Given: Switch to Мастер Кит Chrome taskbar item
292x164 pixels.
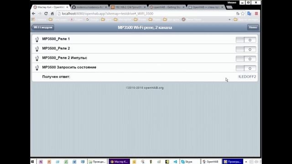Looking at the screenshot, I should pyautogui.click(x=119, y=162).
